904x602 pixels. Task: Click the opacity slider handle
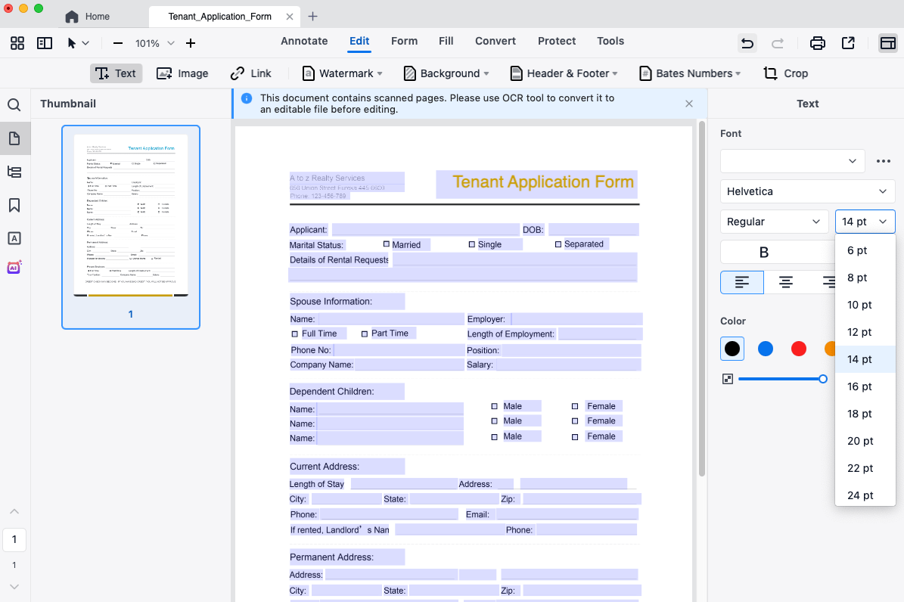coord(823,379)
